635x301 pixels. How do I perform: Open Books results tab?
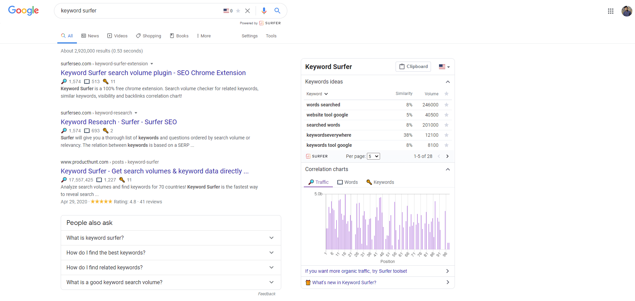pos(179,36)
